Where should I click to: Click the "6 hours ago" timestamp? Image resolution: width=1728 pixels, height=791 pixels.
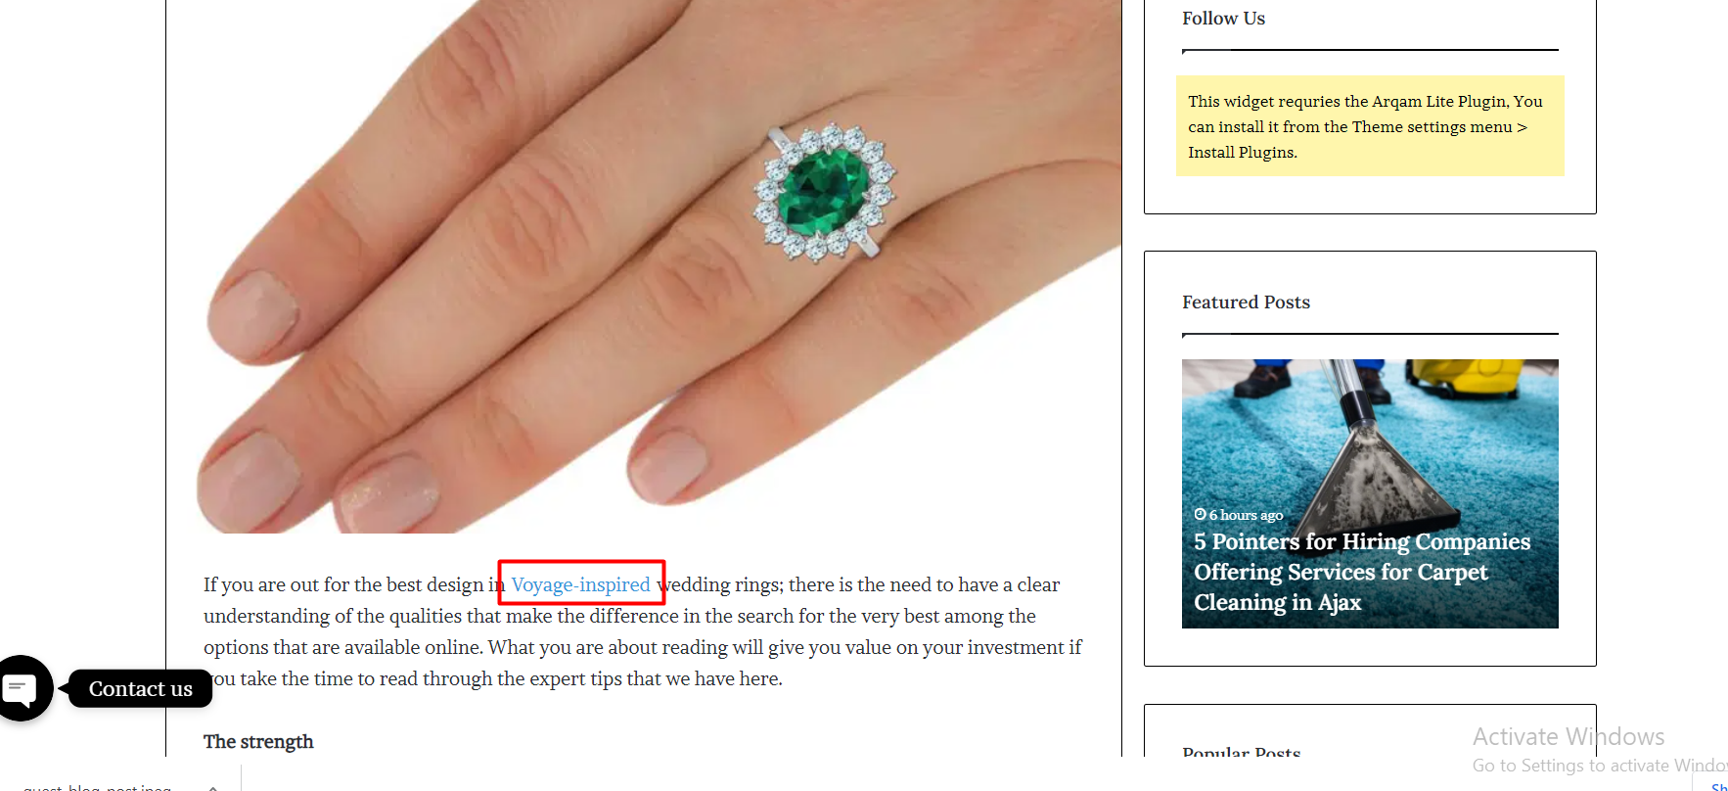tap(1246, 515)
